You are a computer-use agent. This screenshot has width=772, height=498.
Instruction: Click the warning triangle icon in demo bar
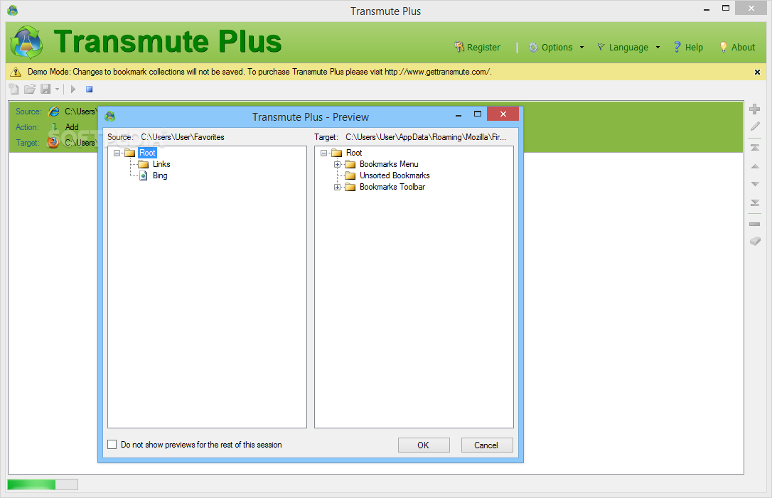coord(16,72)
